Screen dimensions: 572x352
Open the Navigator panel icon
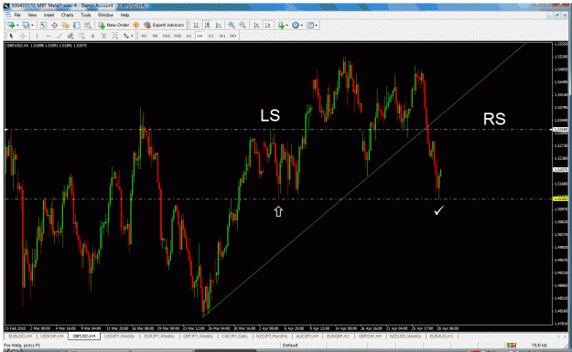click(65, 25)
